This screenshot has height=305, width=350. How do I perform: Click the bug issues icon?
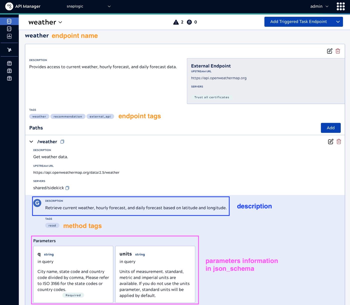(x=189, y=22)
